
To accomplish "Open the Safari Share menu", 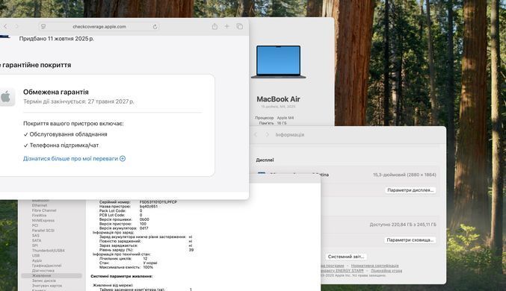I will [215, 26].
